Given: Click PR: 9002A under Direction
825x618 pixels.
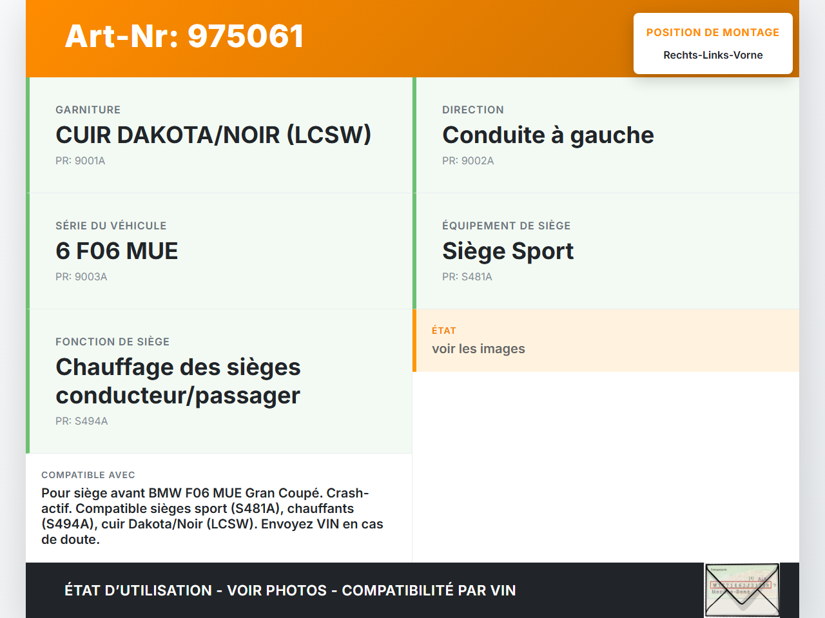Looking at the screenshot, I should point(467,160).
